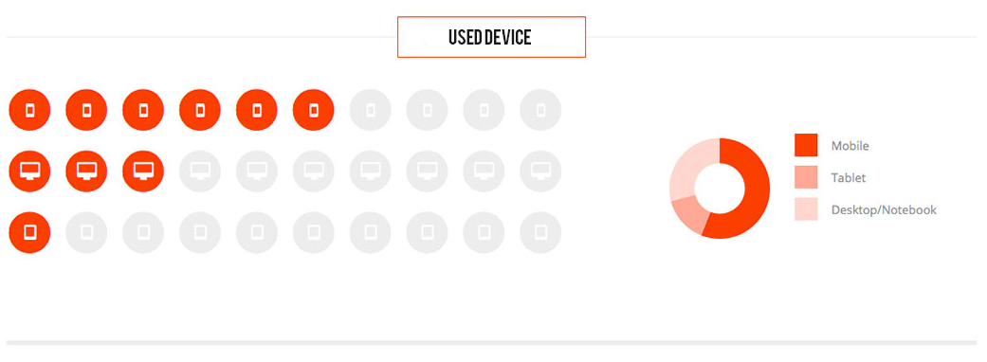Click the Desktop/Notebook legend label
This screenshot has width=987, height=362.
point(884,209)
